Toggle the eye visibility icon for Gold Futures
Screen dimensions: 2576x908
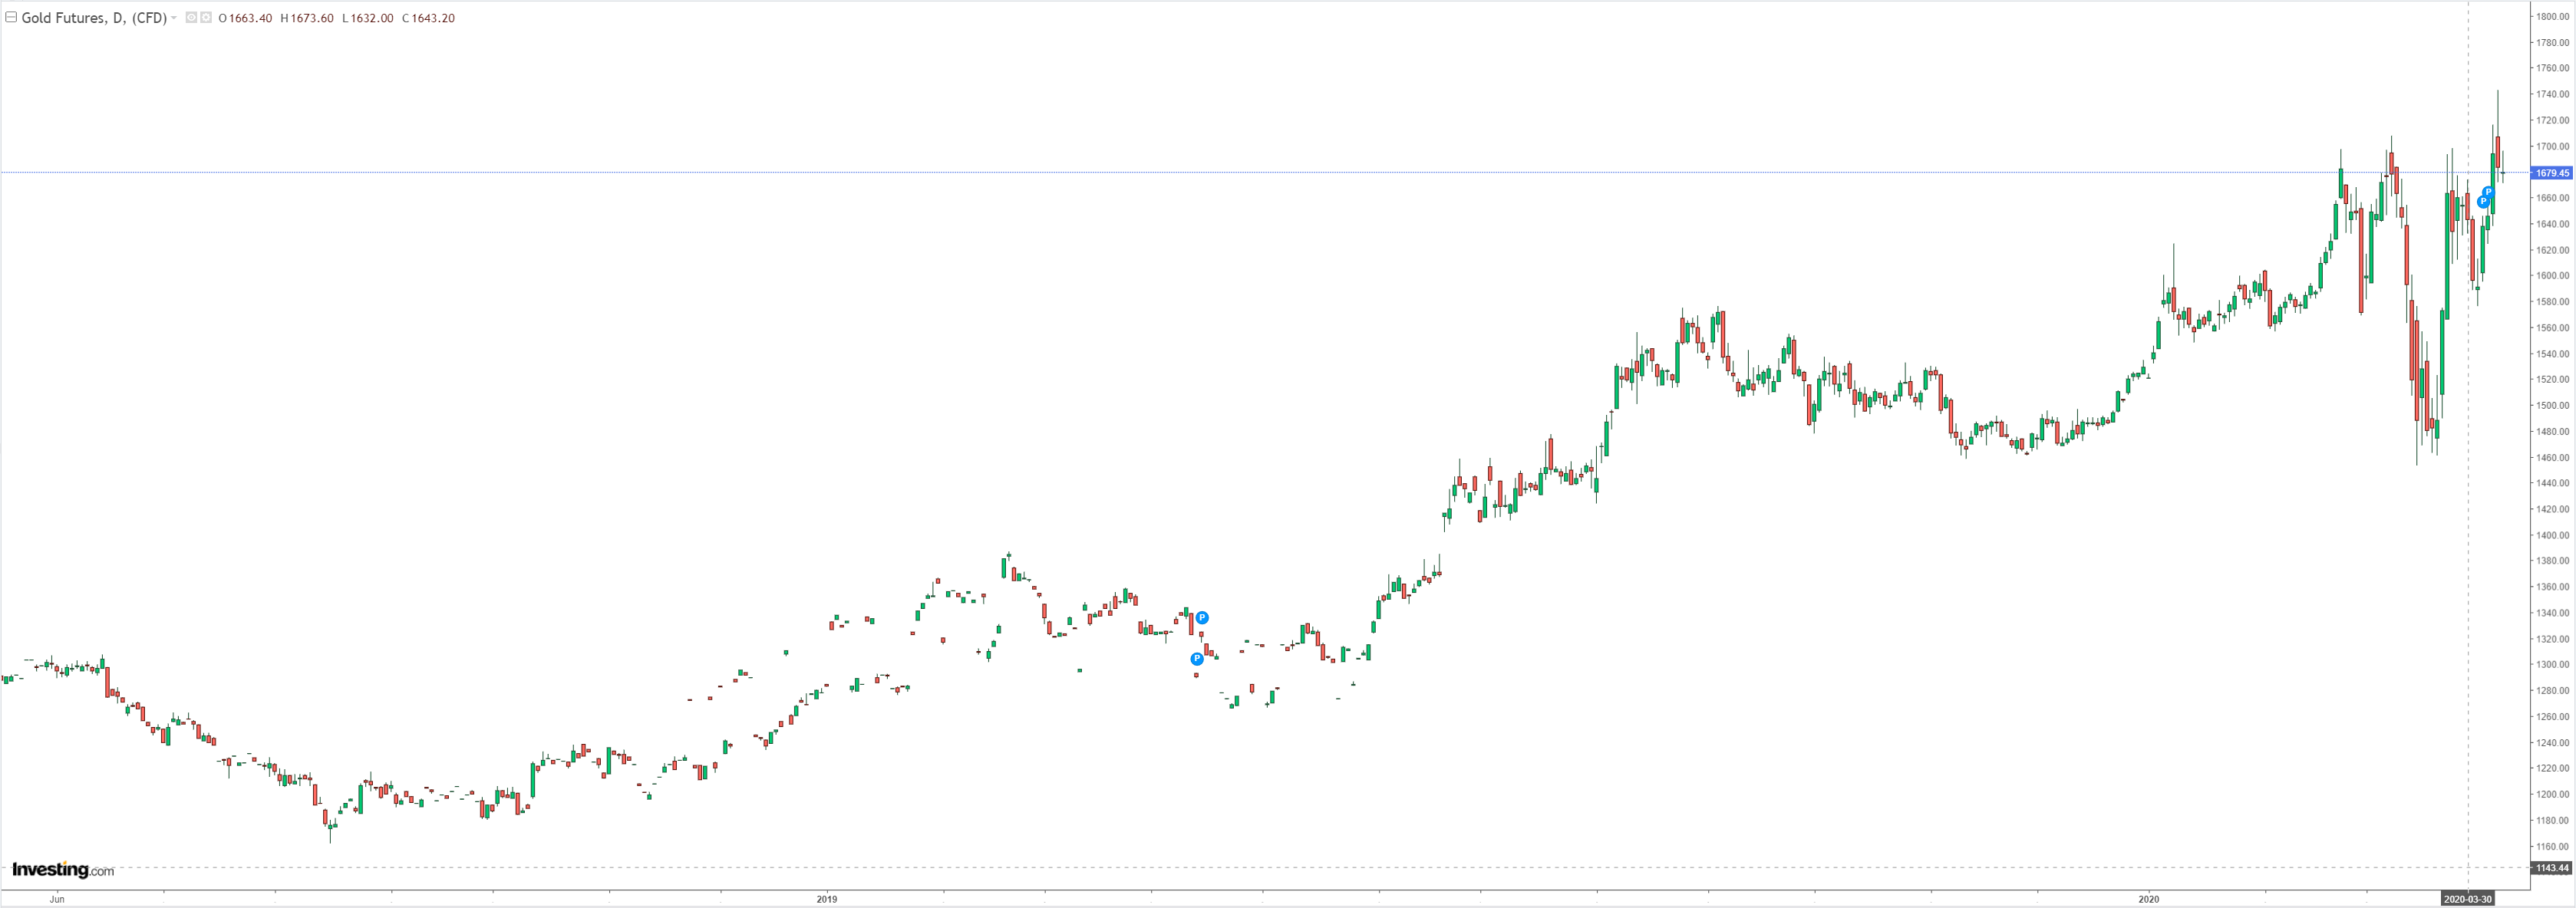pyautogui.click(x=191, y=17)
